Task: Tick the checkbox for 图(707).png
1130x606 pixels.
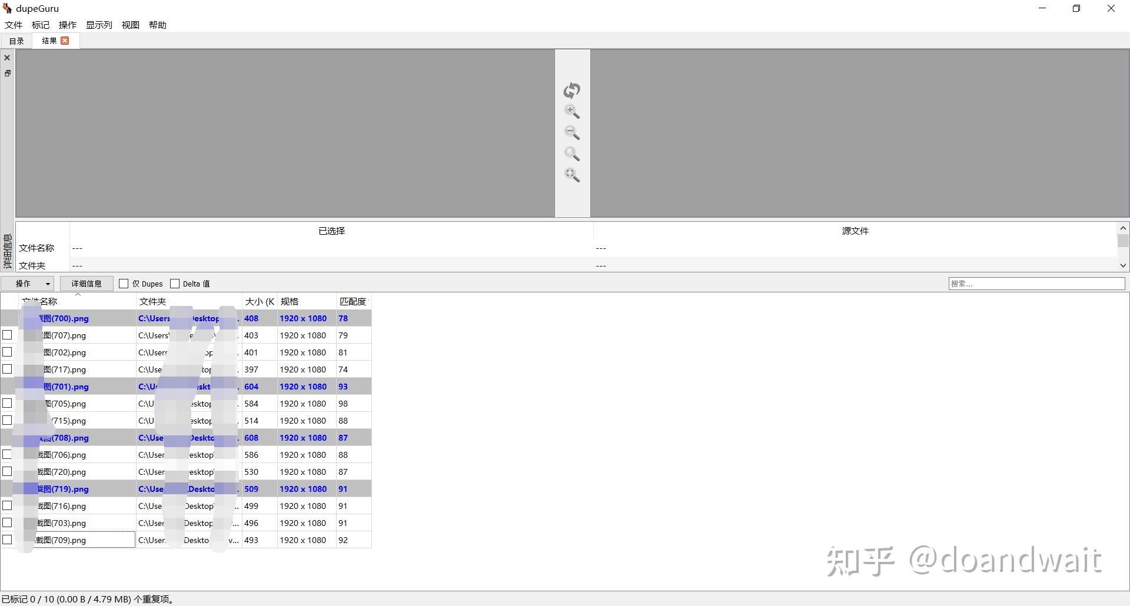Action: [x=7, y=335]
